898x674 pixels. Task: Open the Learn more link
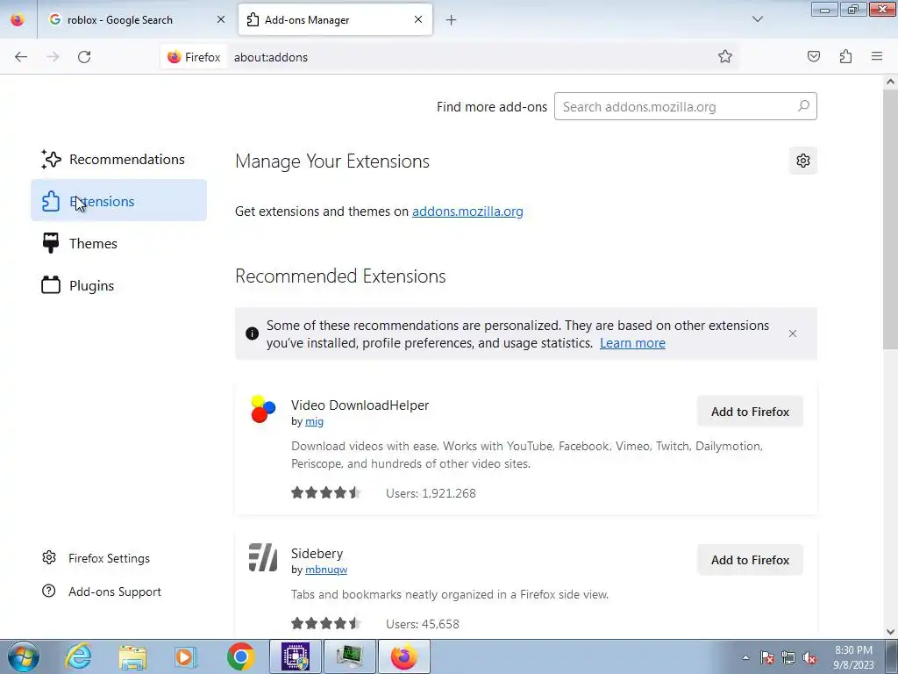coord(632,343)
